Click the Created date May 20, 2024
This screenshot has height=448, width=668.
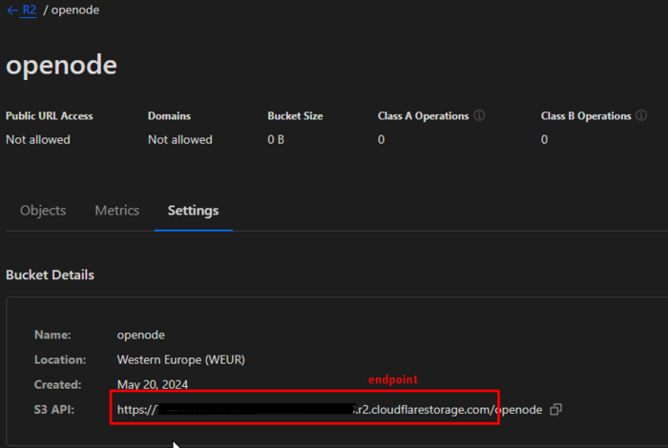(x=152, y=385)
